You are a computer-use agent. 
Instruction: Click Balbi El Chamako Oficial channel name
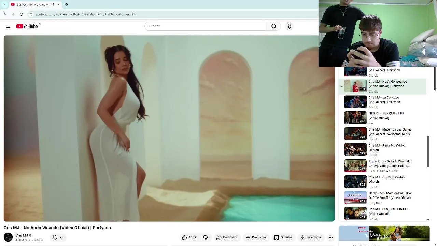383,171
